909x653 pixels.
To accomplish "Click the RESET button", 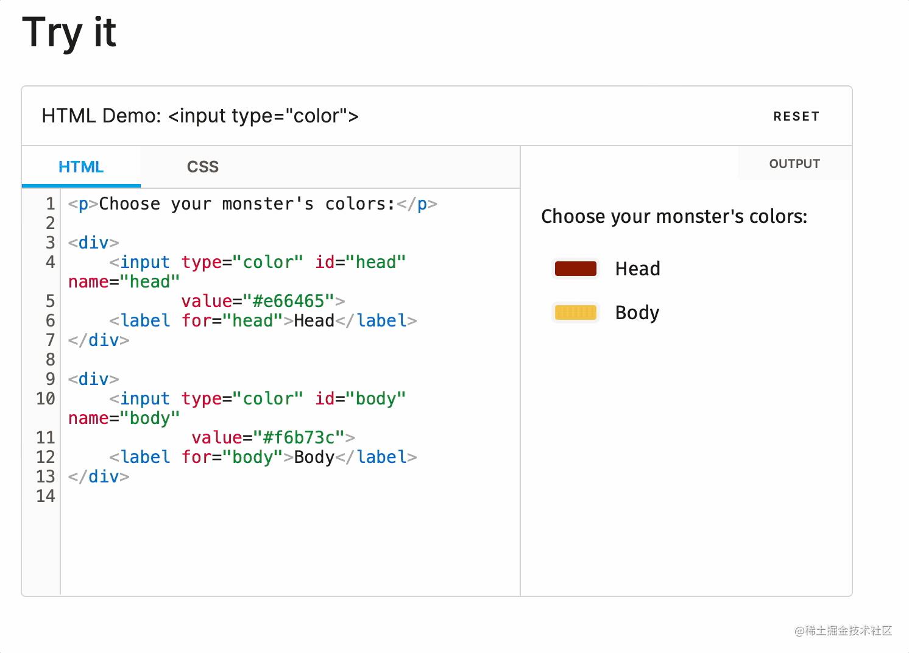I will pyautogui.click(x=796, y=116).
